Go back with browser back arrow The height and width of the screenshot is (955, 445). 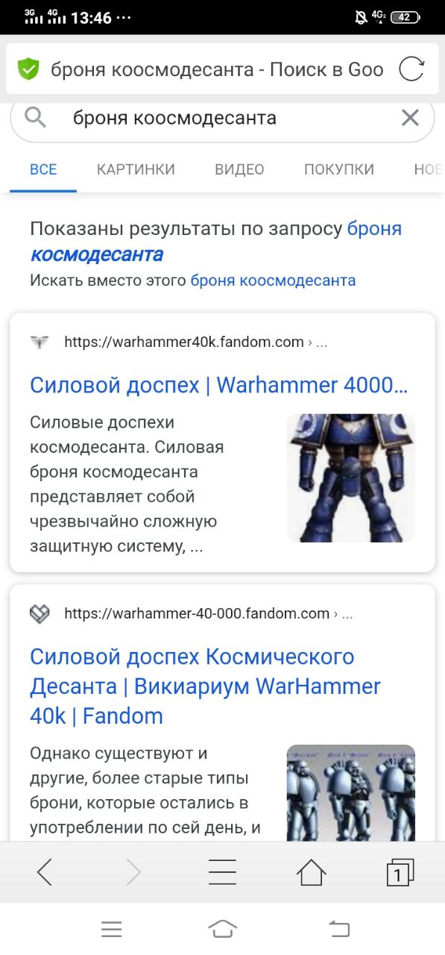point(45,871)
